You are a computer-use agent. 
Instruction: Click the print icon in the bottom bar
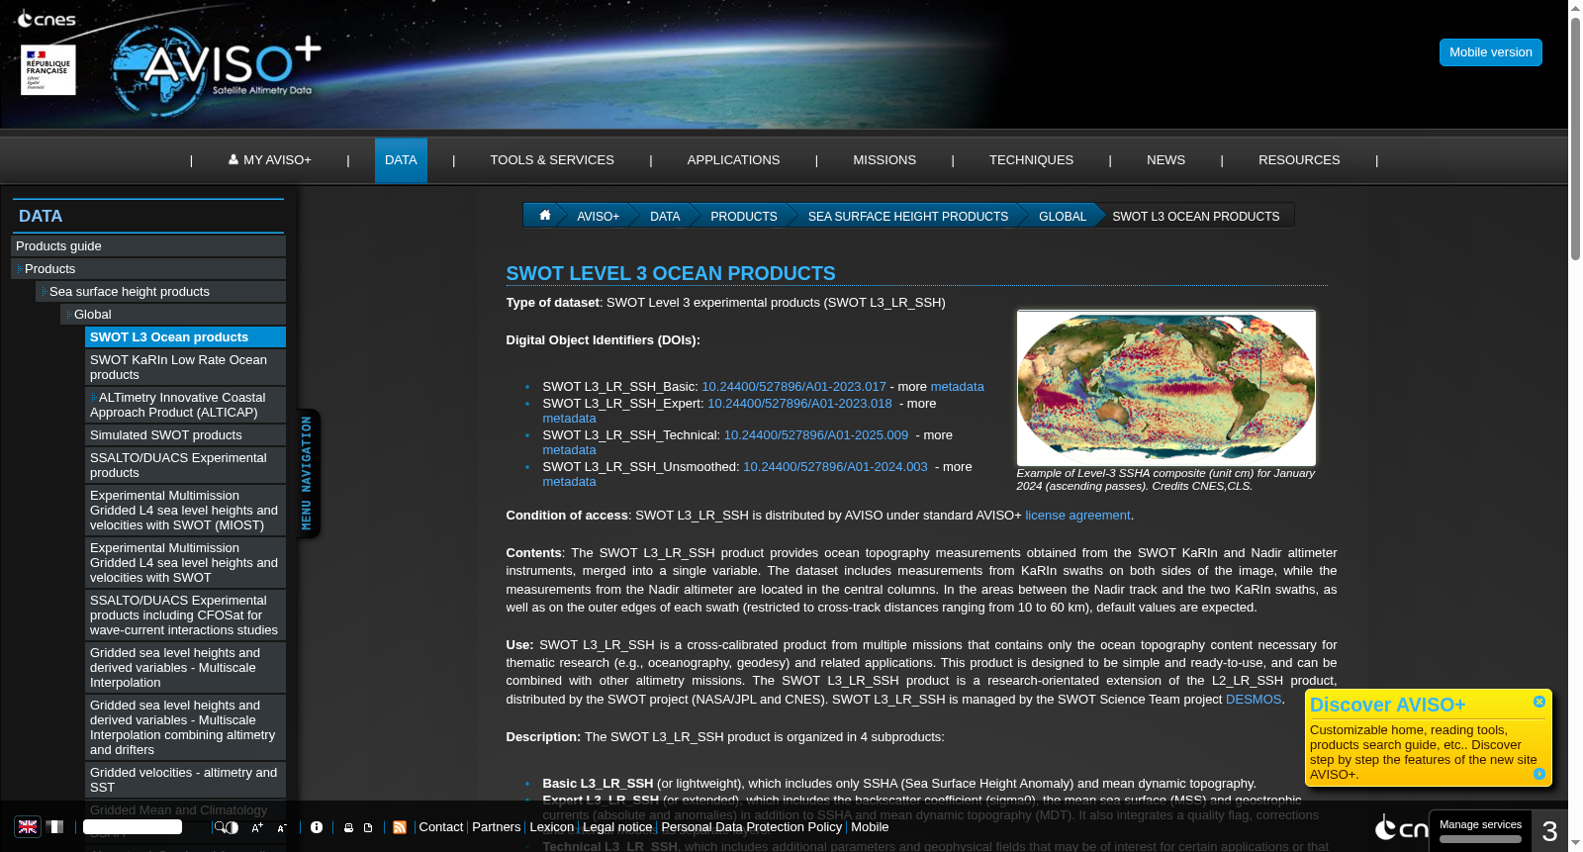(348, 827)
